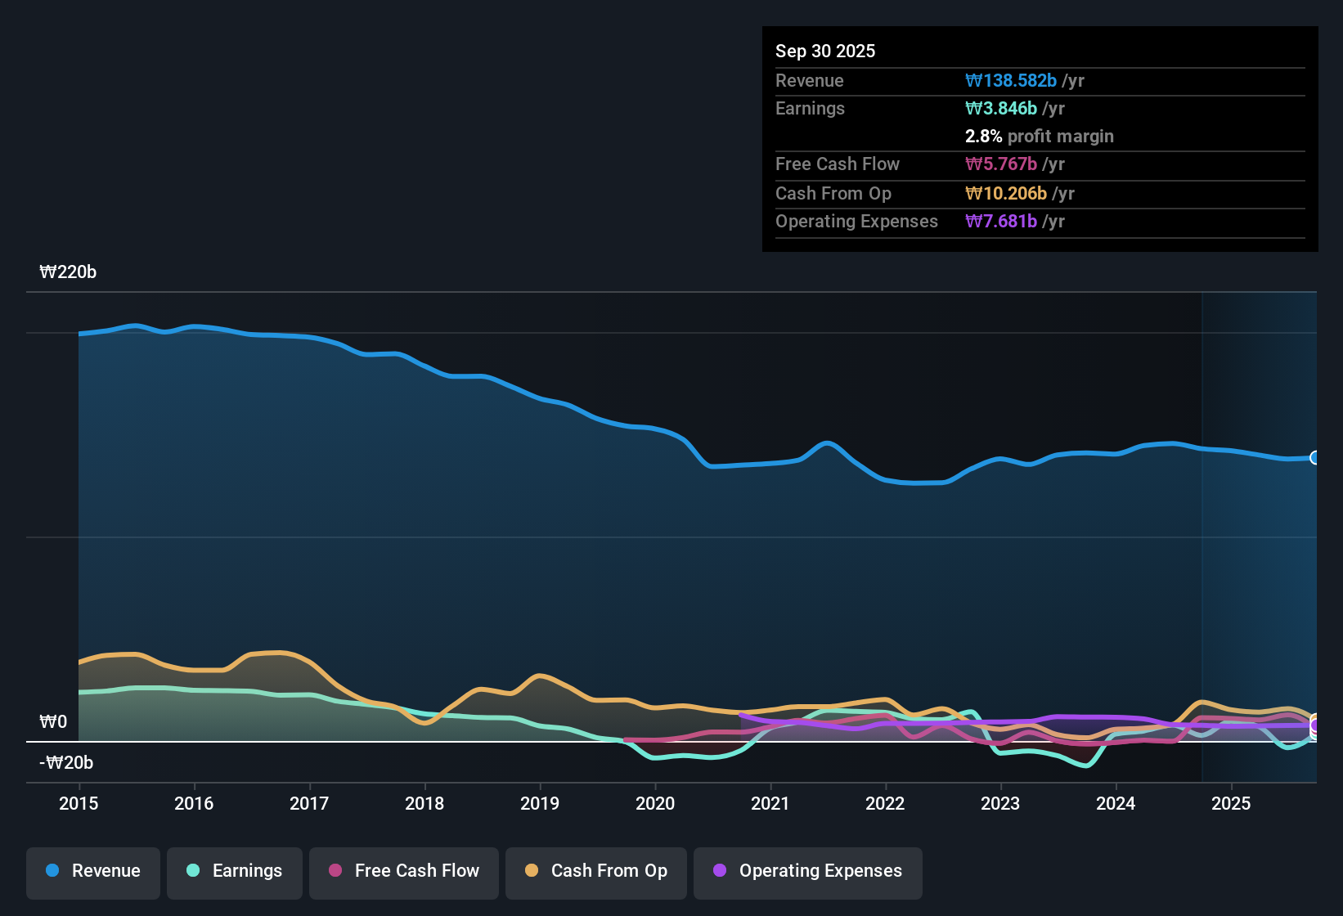Image resolution: width=1343 pixels, height=916 pixels.
Task: Toggle visibility of the Earnings series
Action: pos(235,871)
